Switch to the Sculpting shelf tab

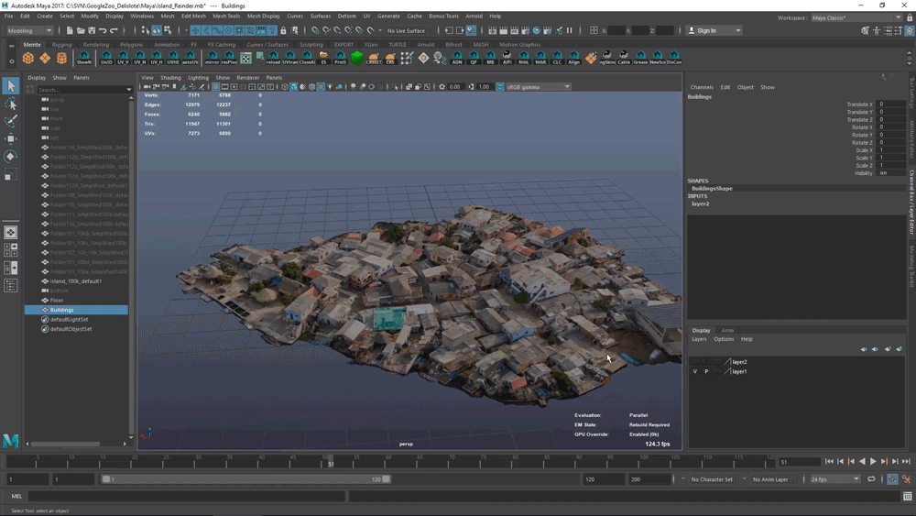311,44
